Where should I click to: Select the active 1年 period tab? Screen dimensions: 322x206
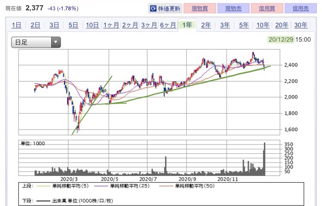click(187, 25)
